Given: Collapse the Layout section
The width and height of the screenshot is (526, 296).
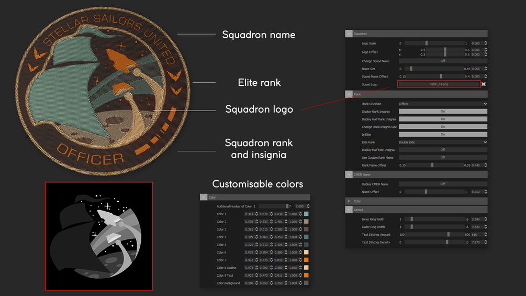Looking at the screenshot, I should (x=349, y=210).
